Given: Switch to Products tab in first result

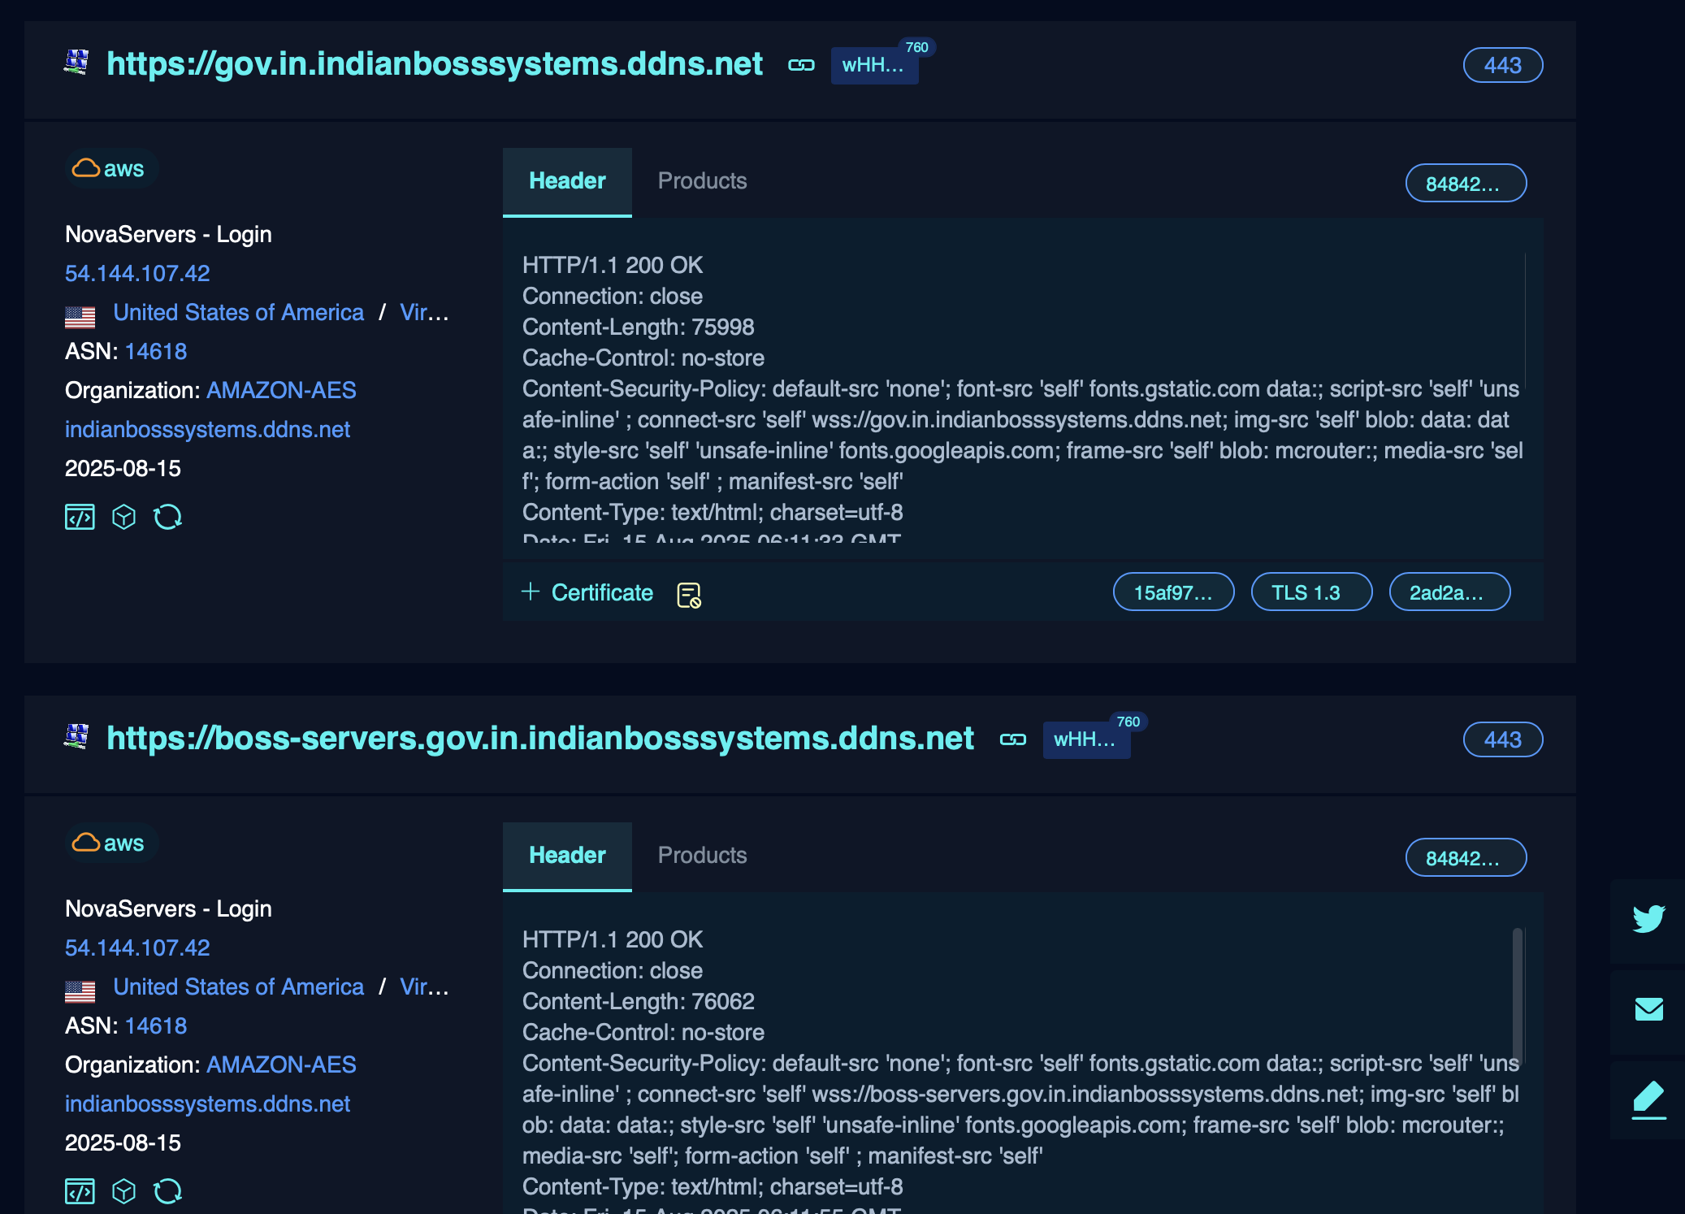Looking at the screenshot, I should tap(702, 180).
